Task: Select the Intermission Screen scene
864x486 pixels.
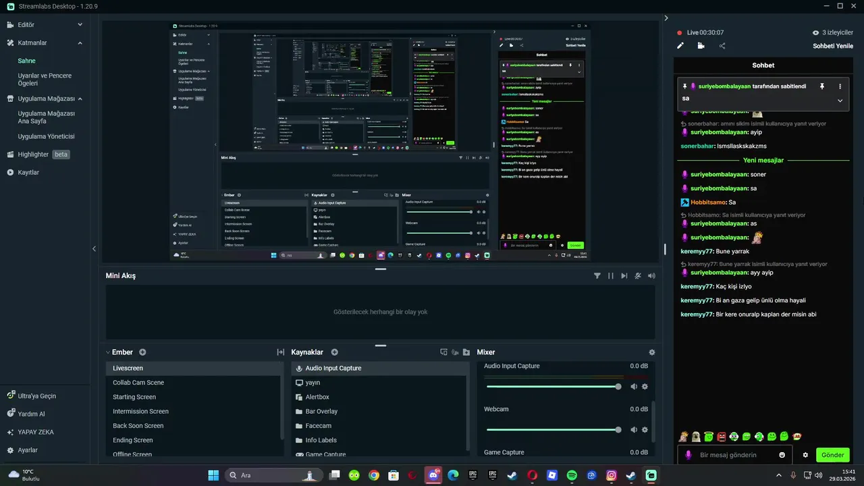Action: tap(194, 411)
